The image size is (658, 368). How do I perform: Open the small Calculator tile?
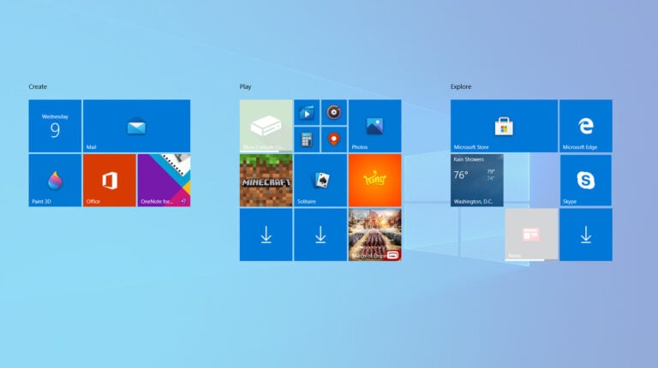pyautogui.click(x=307, y=139)
